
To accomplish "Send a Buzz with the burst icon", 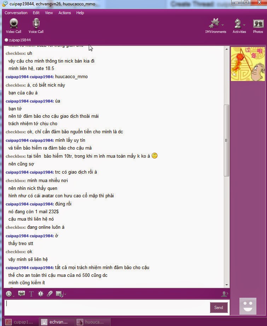I will coord(41,293).
